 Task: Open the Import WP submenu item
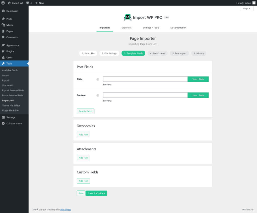point(8,100)
